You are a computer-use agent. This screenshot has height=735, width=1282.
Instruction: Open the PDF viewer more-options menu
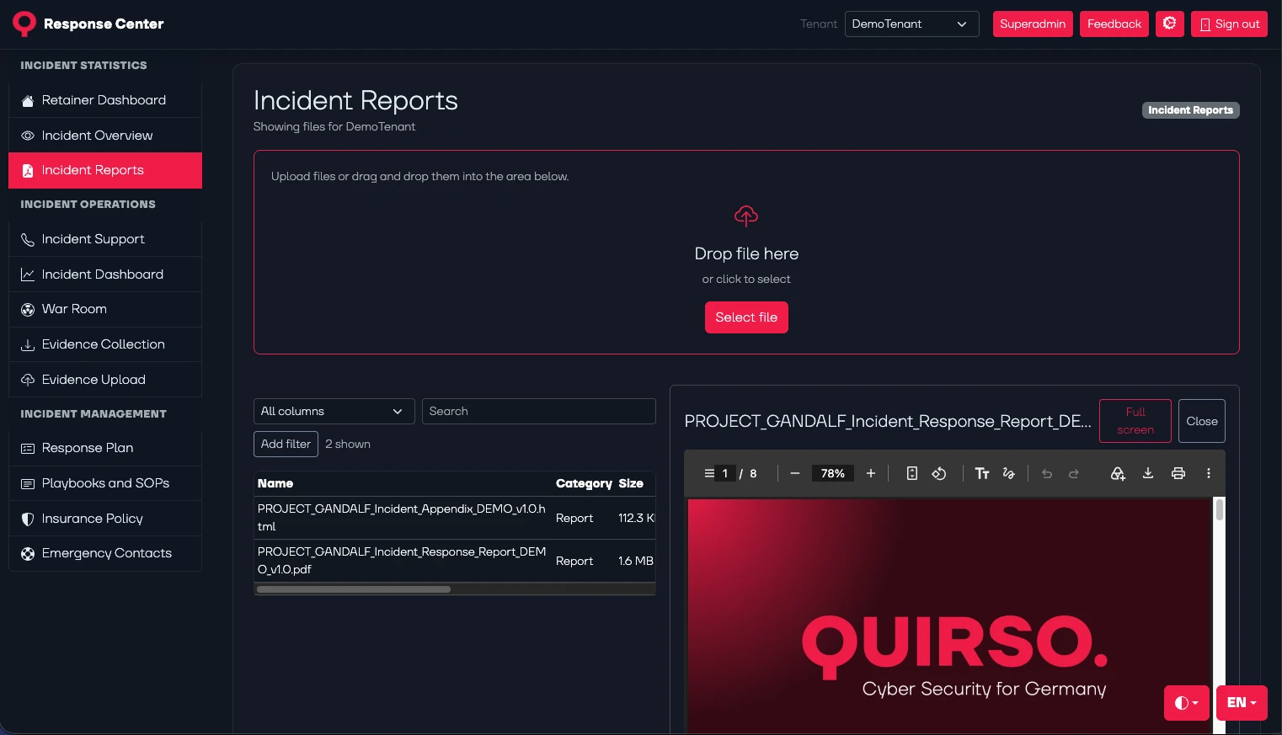(x=1208, y=473)
